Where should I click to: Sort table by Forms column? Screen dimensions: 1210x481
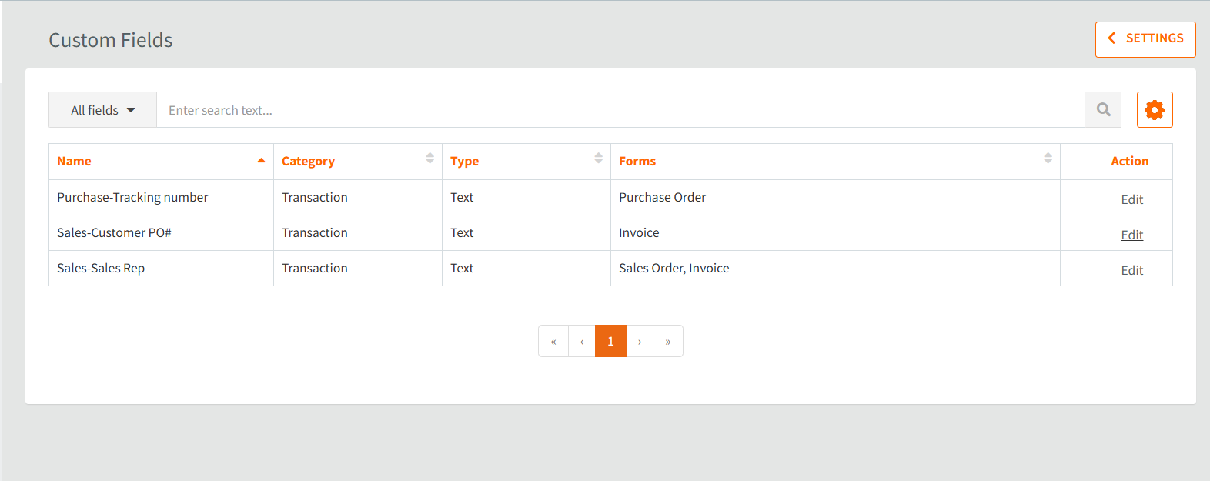(835, 162)
